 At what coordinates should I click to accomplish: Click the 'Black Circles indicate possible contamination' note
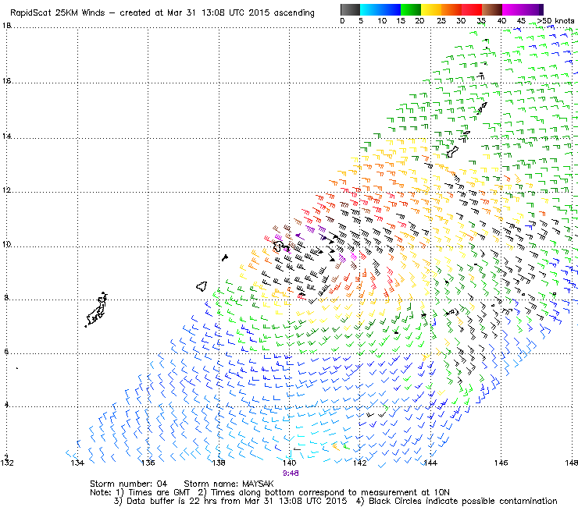(x=463, y=501)
